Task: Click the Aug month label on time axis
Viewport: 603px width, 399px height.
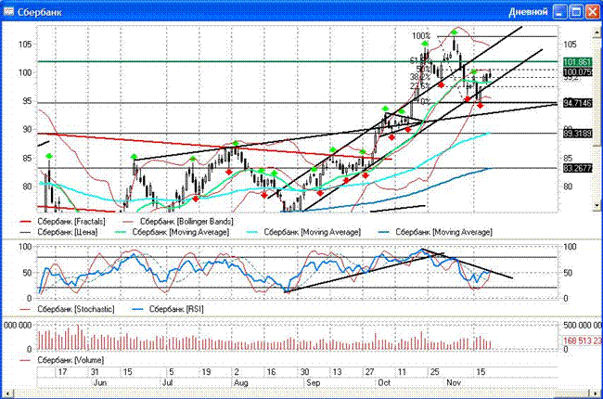Action: pyautogui.click(x=241, y=383)
